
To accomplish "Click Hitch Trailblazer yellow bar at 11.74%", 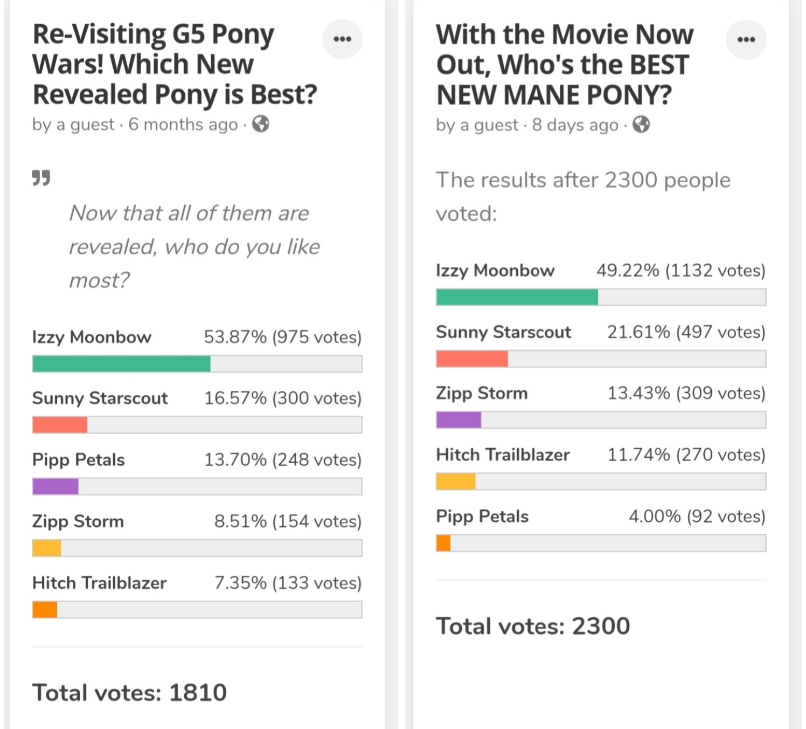I will click(x=456, y=482).
